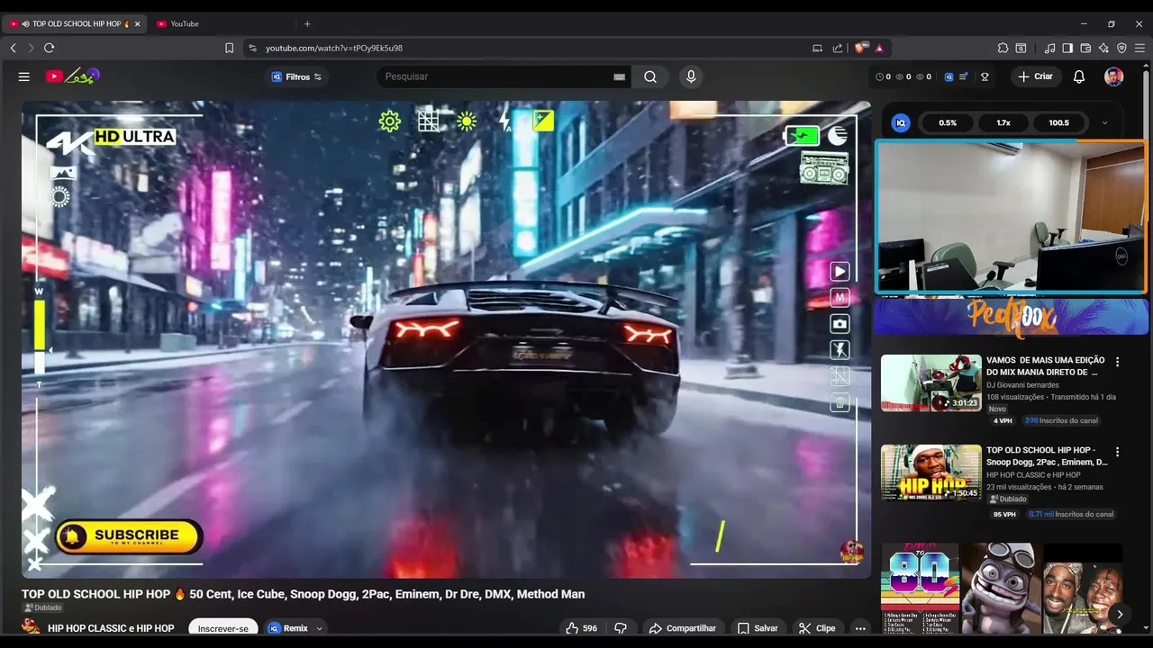
Task: Open Brave Rewards triangle icon
Action: point(879,48)
